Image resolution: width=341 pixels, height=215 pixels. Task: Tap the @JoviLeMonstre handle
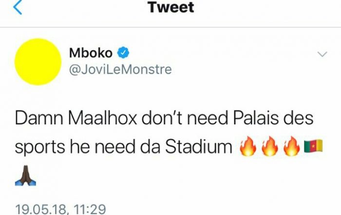120,69
